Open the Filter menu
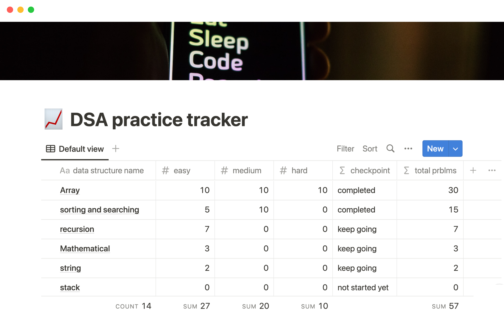504x315 pixels. pos(345,149)
